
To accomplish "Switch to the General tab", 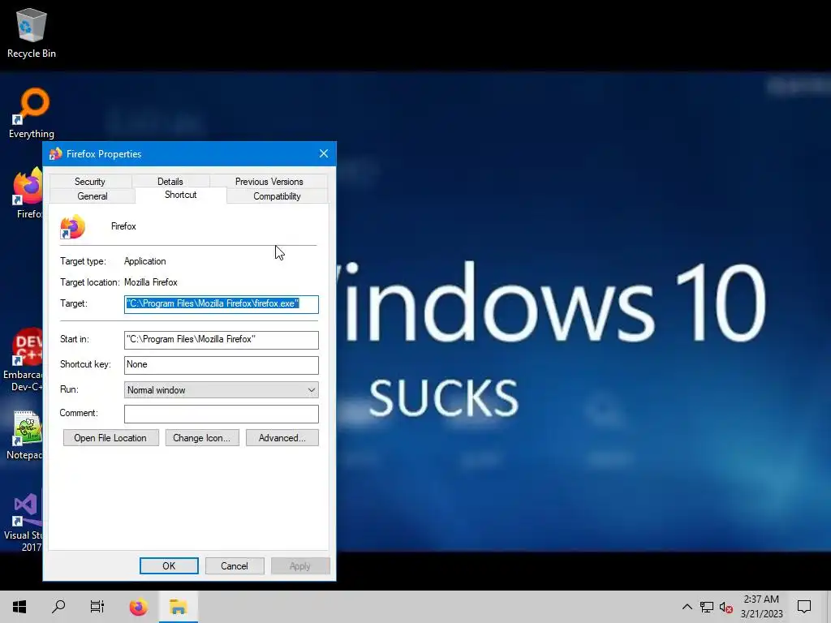I will pyautogui.click(x=93, y=196).
